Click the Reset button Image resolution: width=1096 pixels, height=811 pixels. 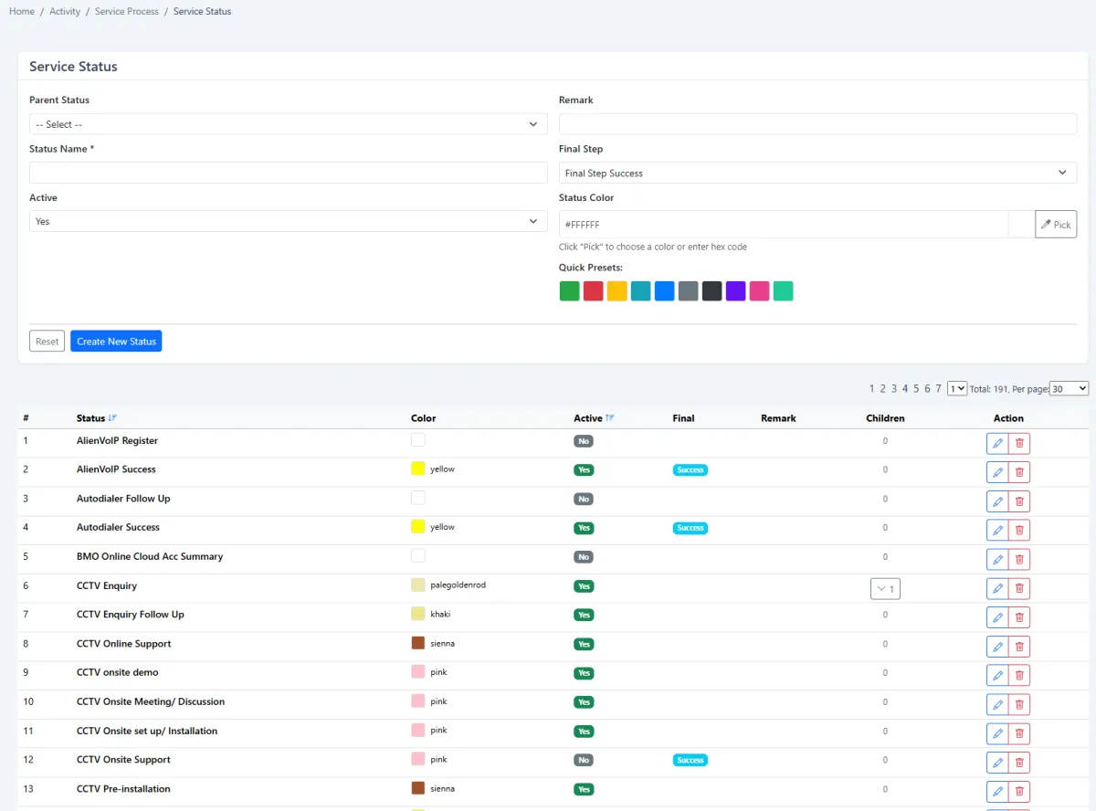click(x=47, y=342)
